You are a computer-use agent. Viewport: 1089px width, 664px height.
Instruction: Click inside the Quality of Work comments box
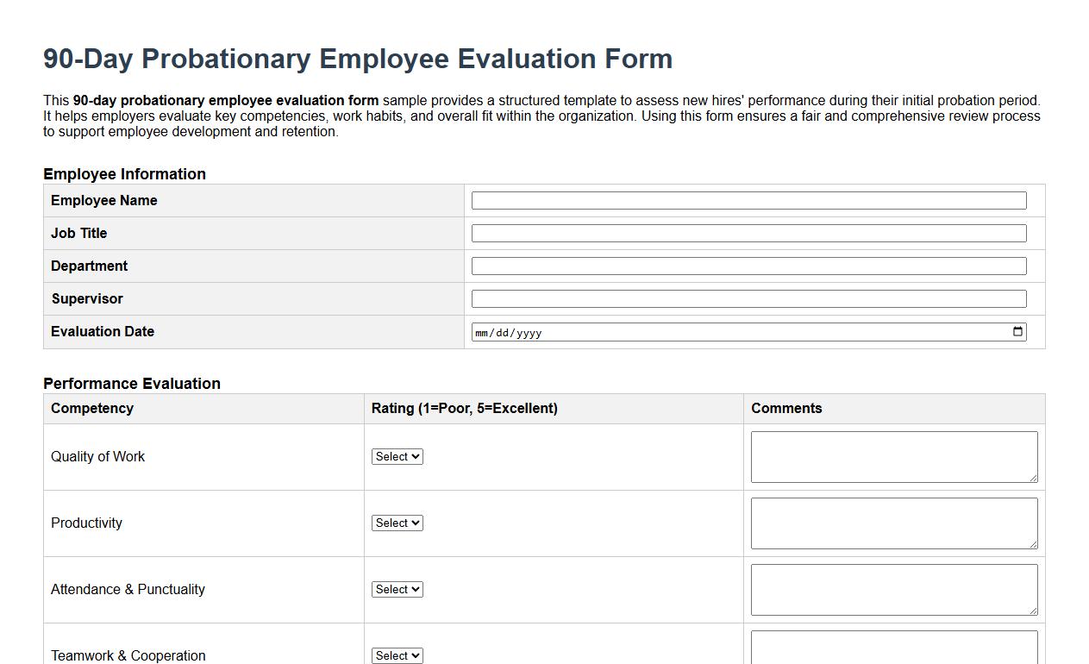893,456
